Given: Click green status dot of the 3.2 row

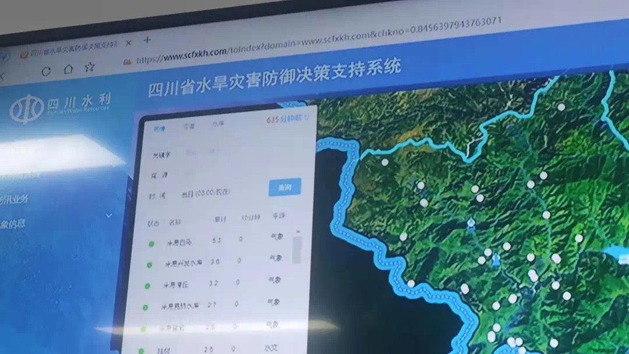Looking at the screenshot, I should [147, 286].
